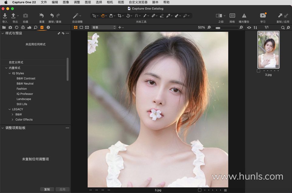The image size is (292, 193).
Task: Select the B&W Contrast style
Action: coord(26,78)
